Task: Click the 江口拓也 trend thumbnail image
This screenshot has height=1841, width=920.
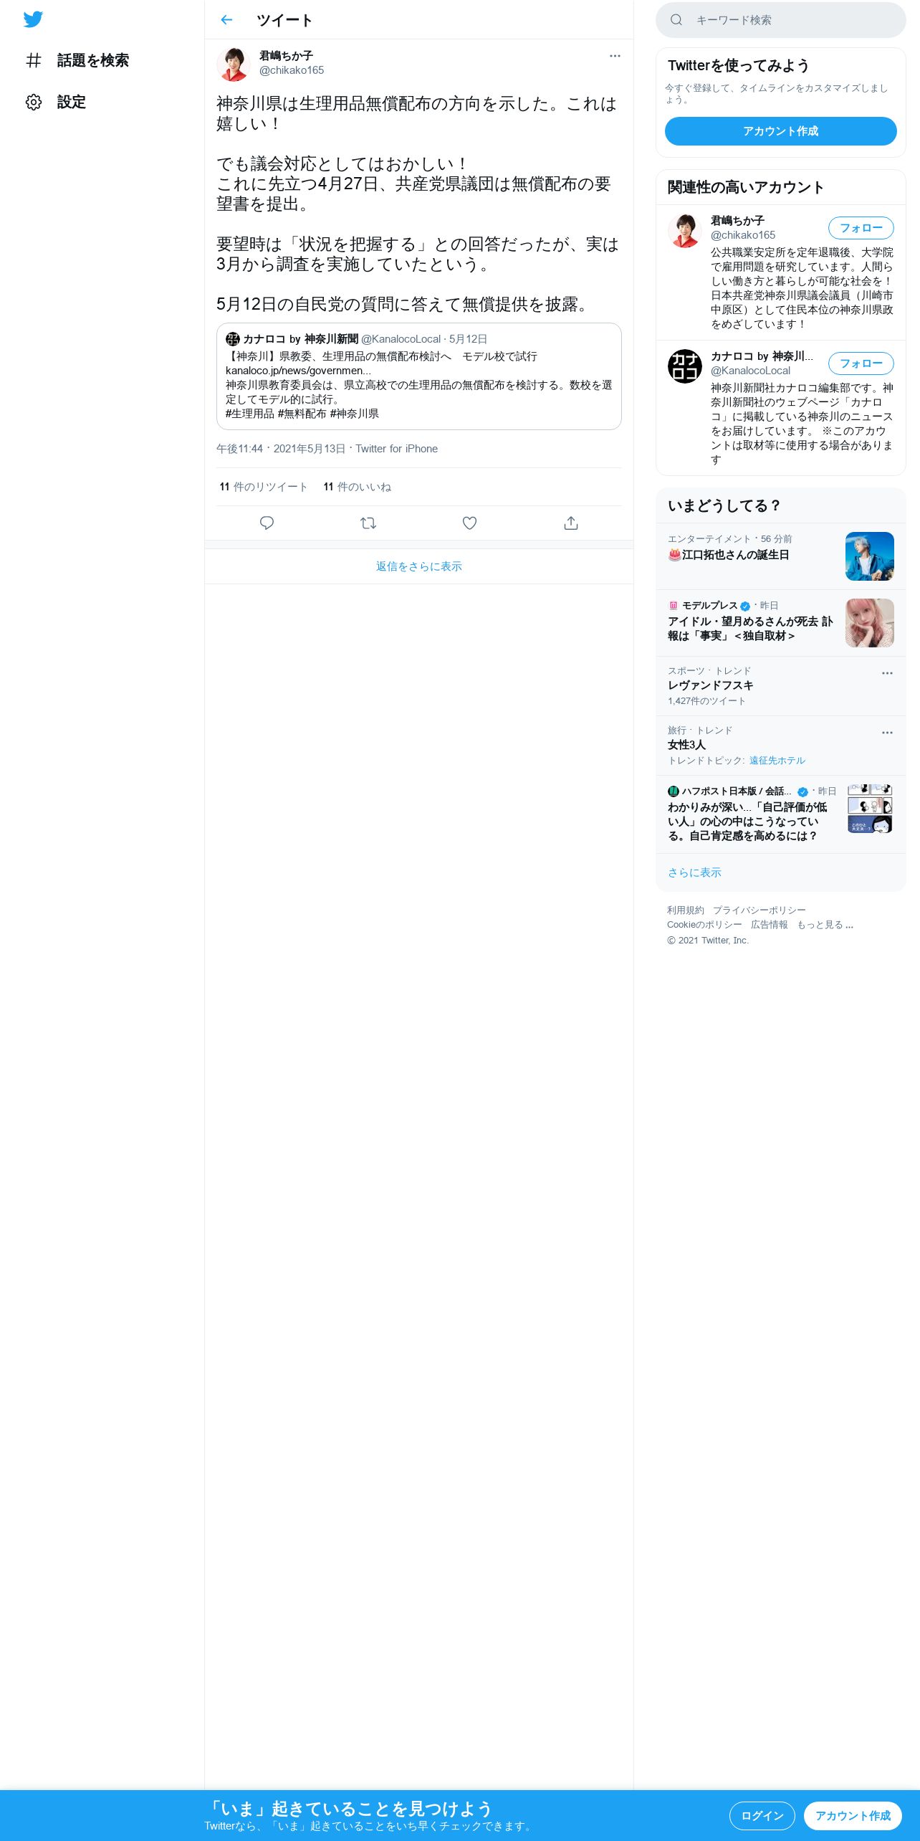Action: tap(870, 556)
